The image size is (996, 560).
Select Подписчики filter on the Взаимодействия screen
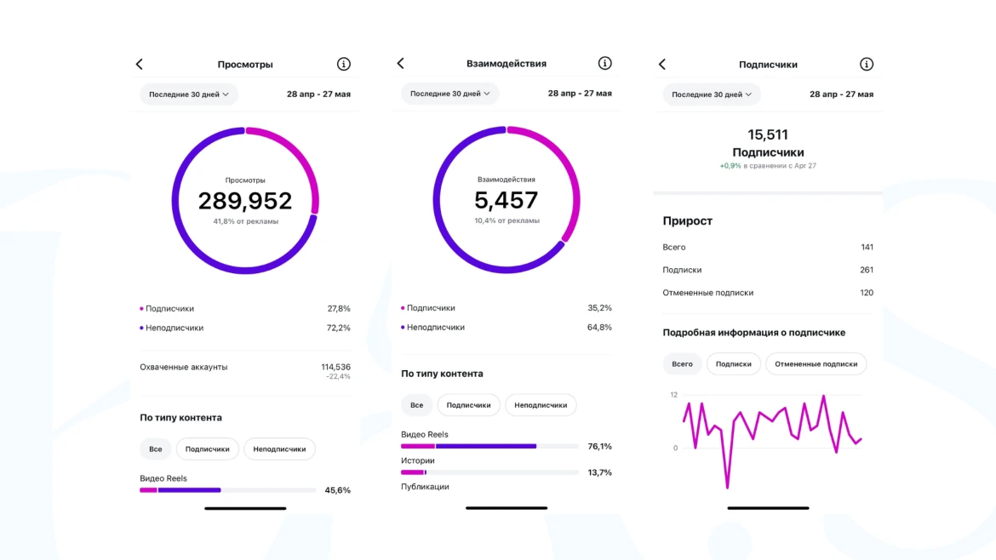pyautogui.click(x=468, y=405)
